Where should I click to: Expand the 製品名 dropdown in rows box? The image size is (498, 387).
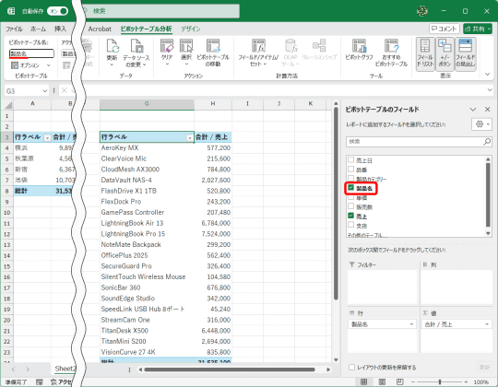point(411,324)
